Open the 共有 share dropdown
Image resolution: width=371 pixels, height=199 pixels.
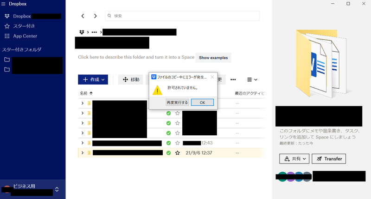click(295, 159)
